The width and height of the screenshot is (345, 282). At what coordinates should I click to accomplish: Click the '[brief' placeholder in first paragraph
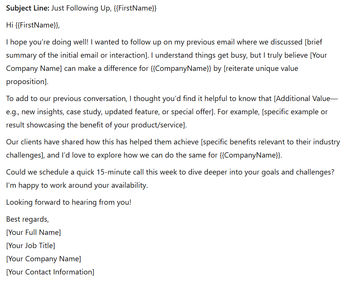click(x=313, y=42)
